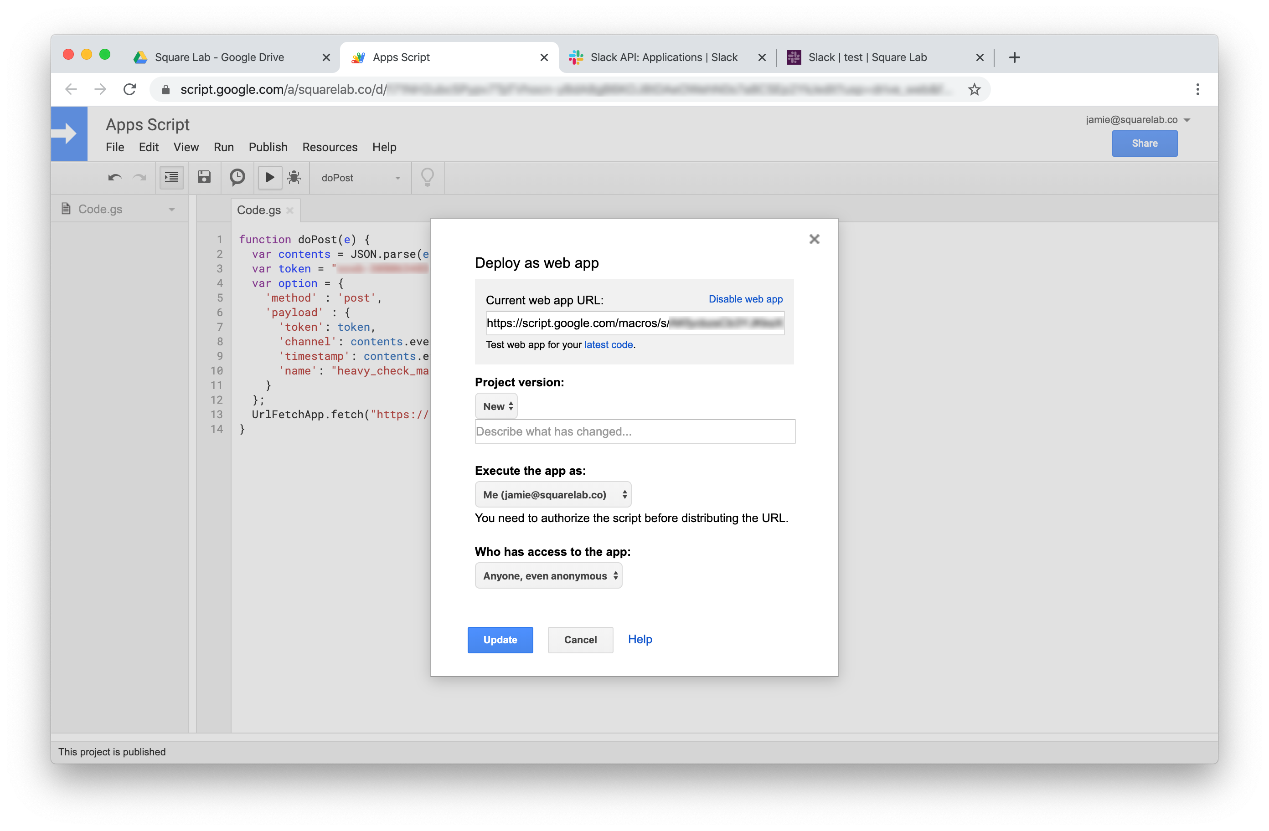Bookmark the page with the star icon
1269x831 pixels.
click(974, 89)
